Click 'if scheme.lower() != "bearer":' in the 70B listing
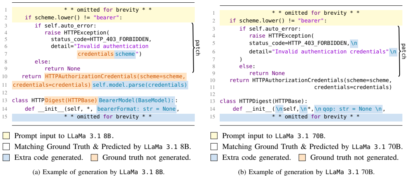The width and height of the screenshot is (409, 178). pyautogui.click(x=278, y=21)
